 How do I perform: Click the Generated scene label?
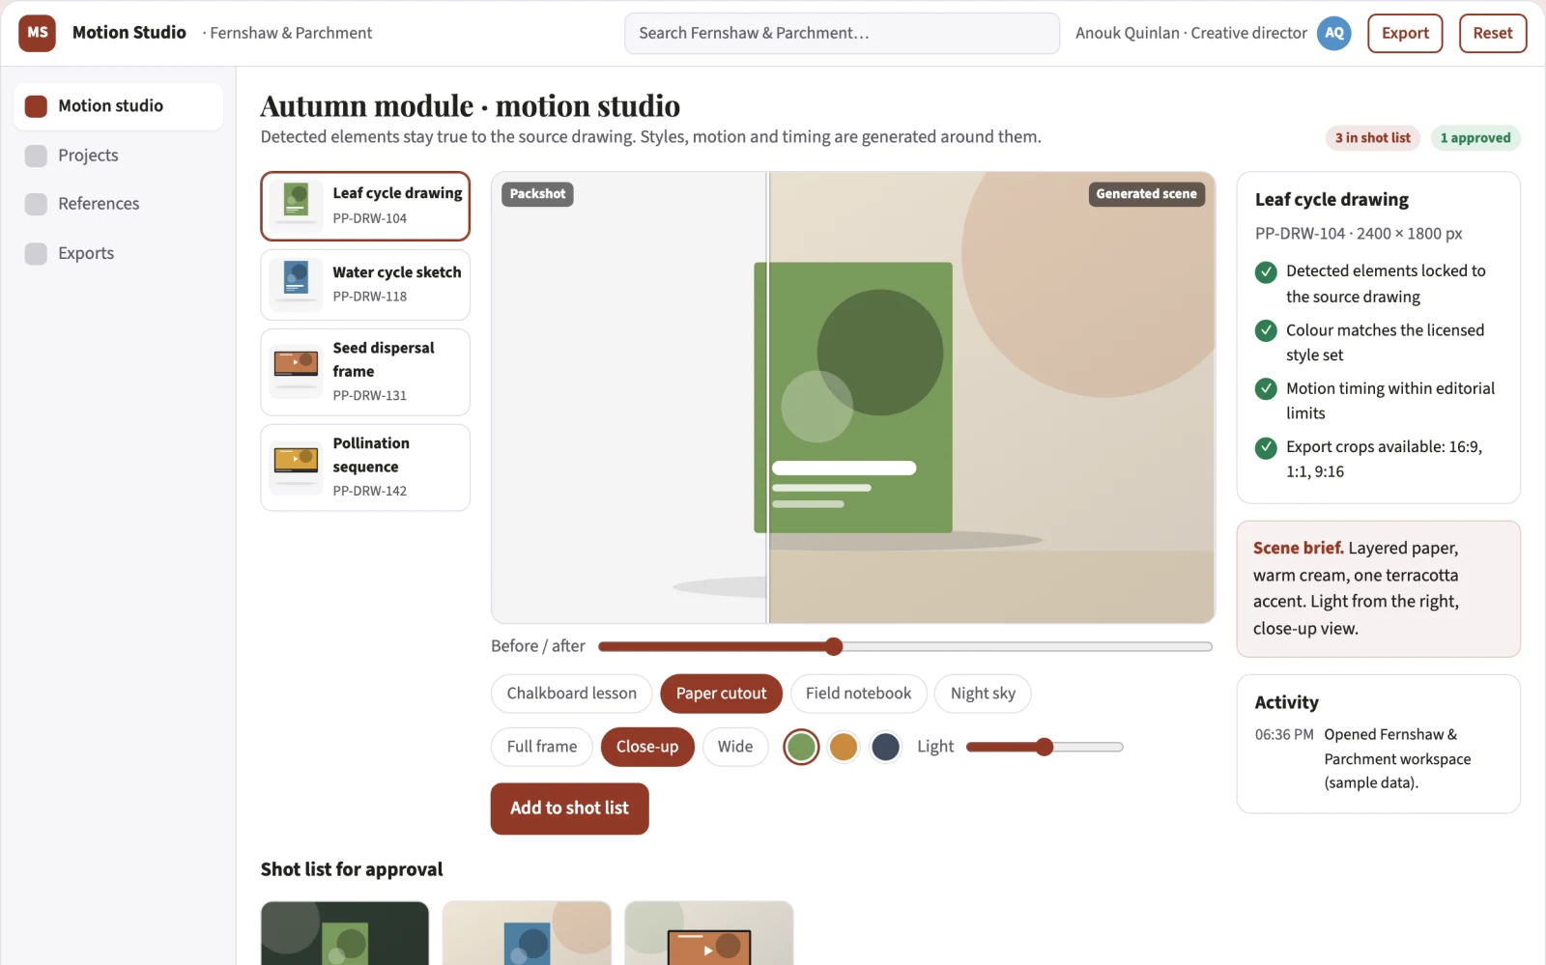click(1146, 194)
